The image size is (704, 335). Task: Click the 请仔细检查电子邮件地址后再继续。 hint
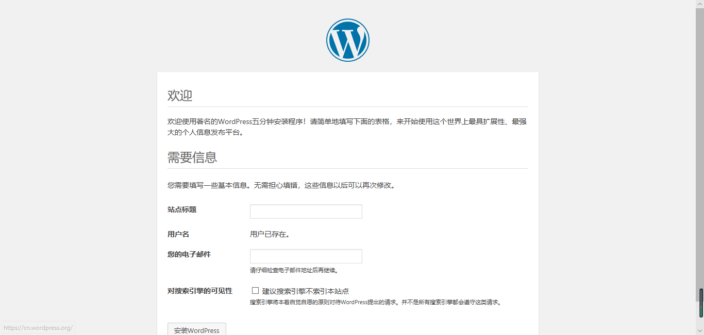(x=294, y=270)
